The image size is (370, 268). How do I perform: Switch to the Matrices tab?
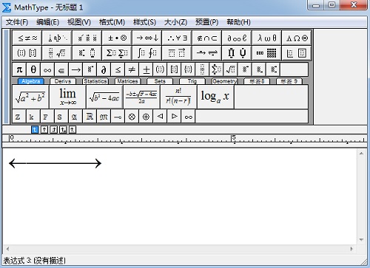tap(127, 81)
